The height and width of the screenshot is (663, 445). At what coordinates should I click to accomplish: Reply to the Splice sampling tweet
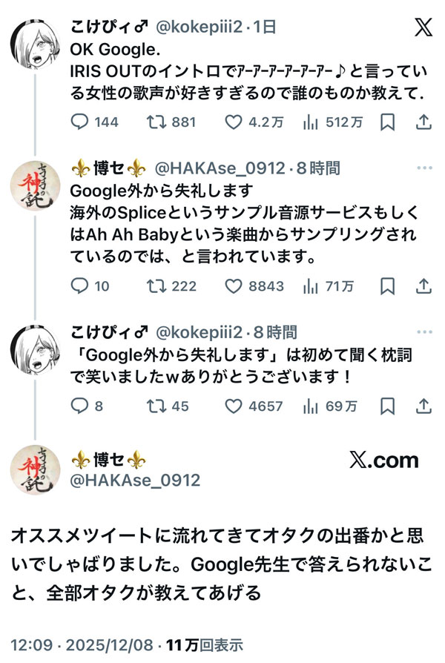(79, 286)
